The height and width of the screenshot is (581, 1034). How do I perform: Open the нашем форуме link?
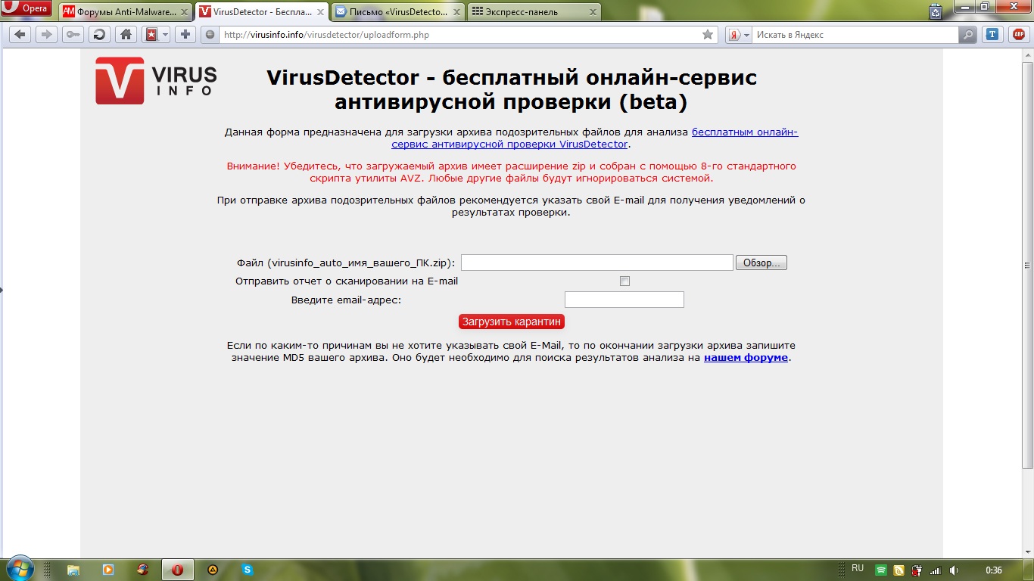746,357
